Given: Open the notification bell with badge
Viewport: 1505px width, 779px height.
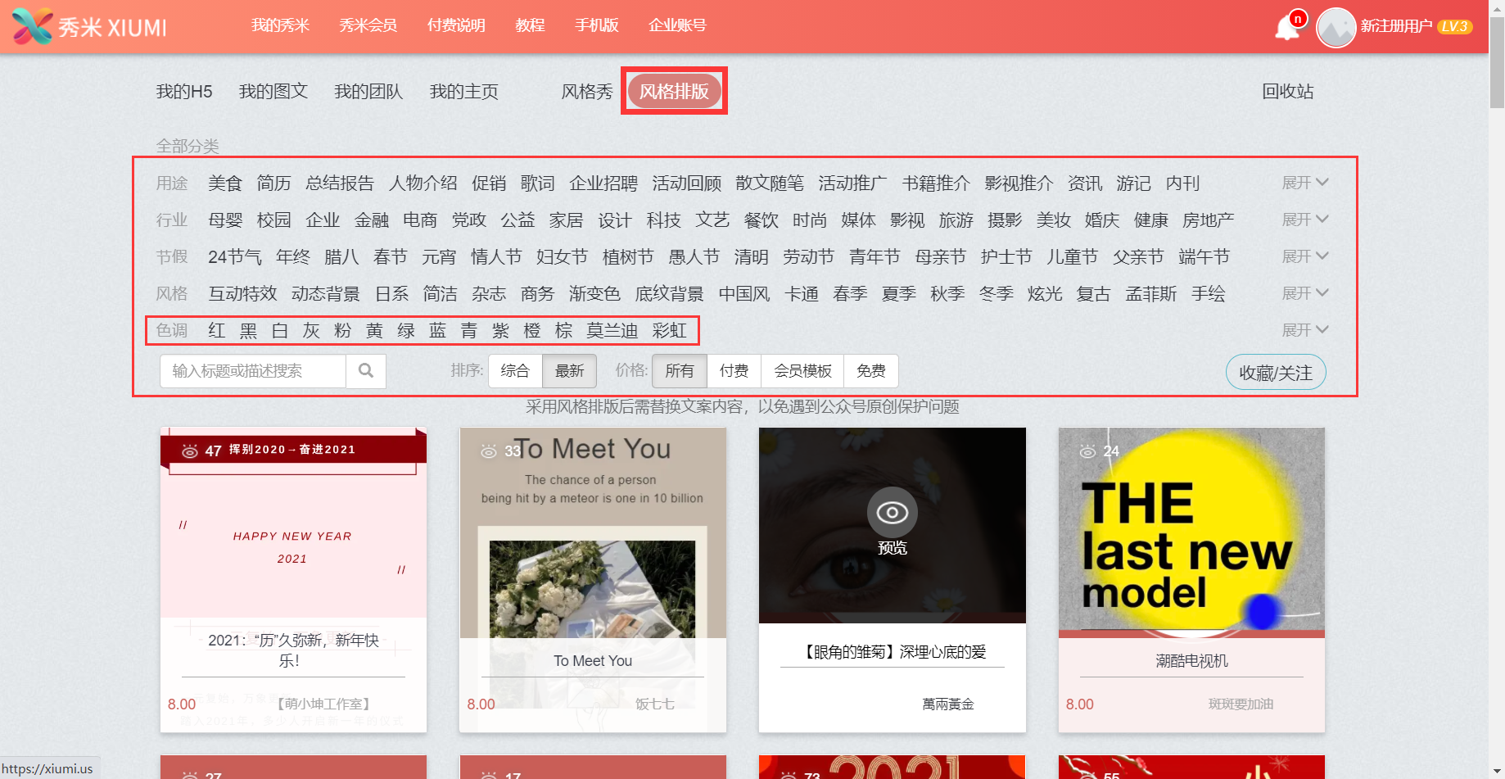Looking at the screenshot, I should [x=1288, y=25].
